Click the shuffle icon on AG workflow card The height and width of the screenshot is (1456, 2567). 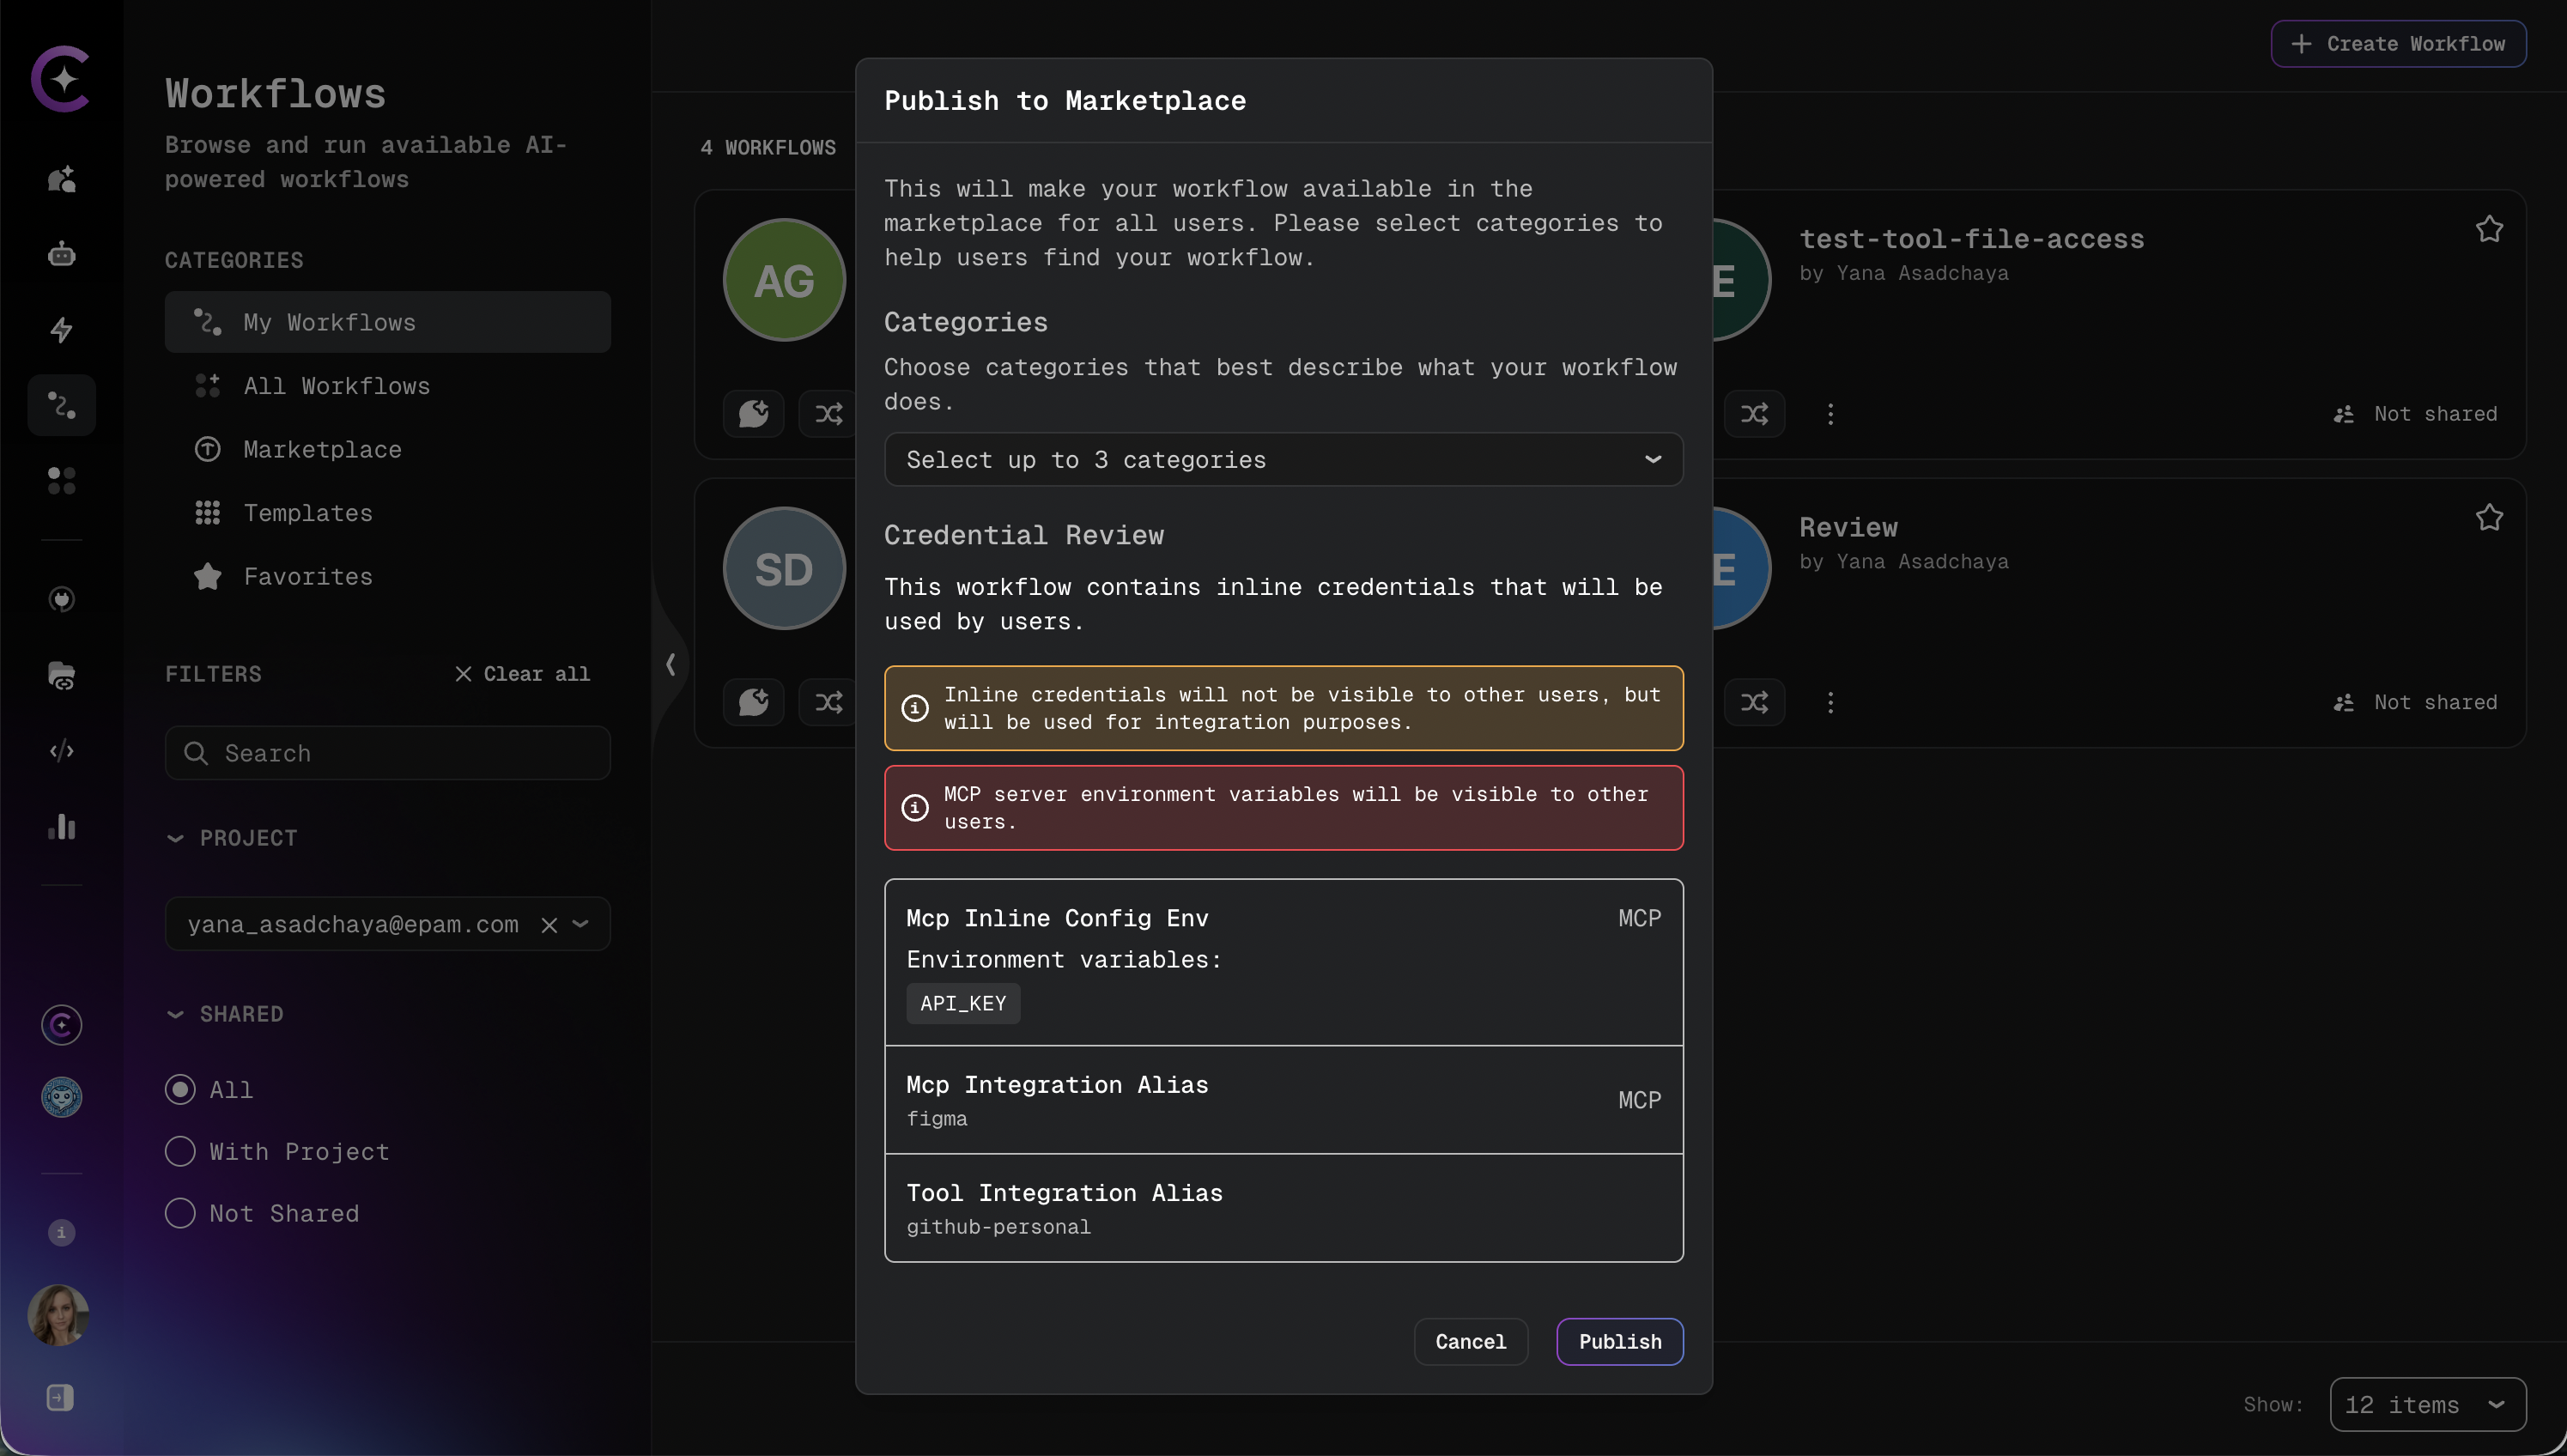[828, 413]
